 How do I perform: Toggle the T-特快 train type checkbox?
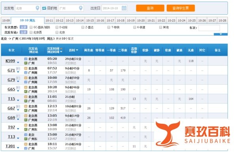tap(109, 27)
